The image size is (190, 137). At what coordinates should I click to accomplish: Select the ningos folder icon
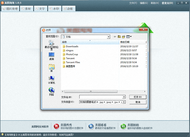(x=64, y=50)
